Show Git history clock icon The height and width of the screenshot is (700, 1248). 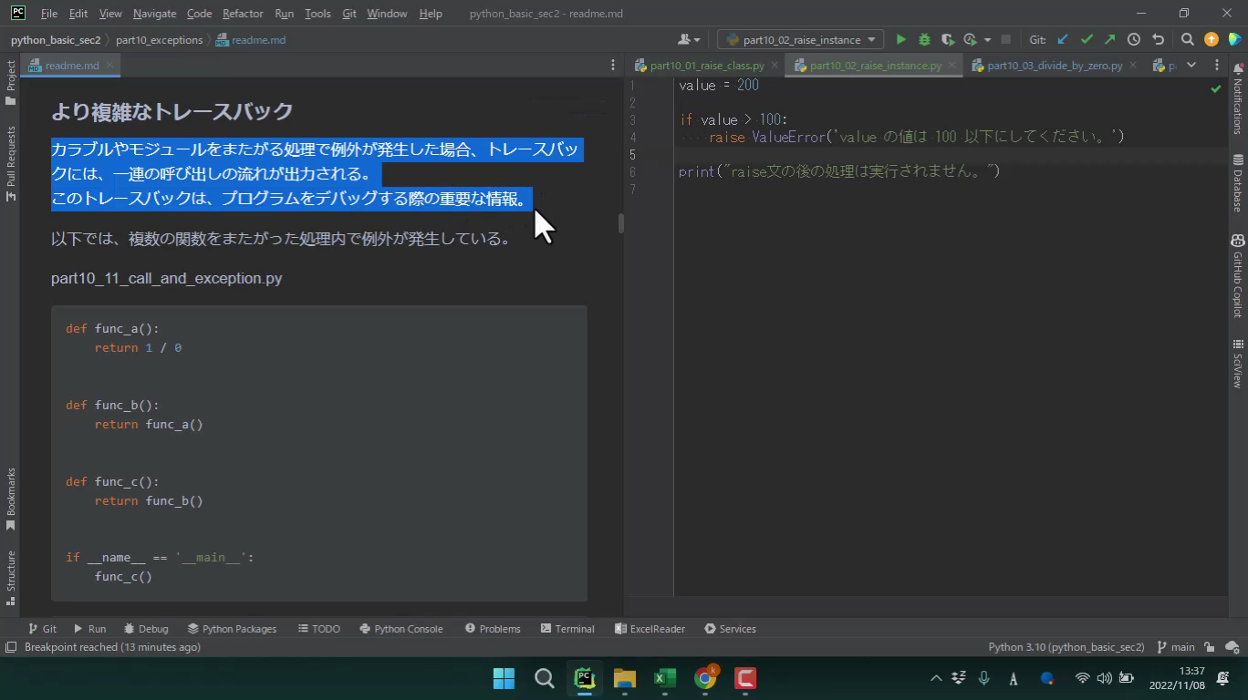1134,39
